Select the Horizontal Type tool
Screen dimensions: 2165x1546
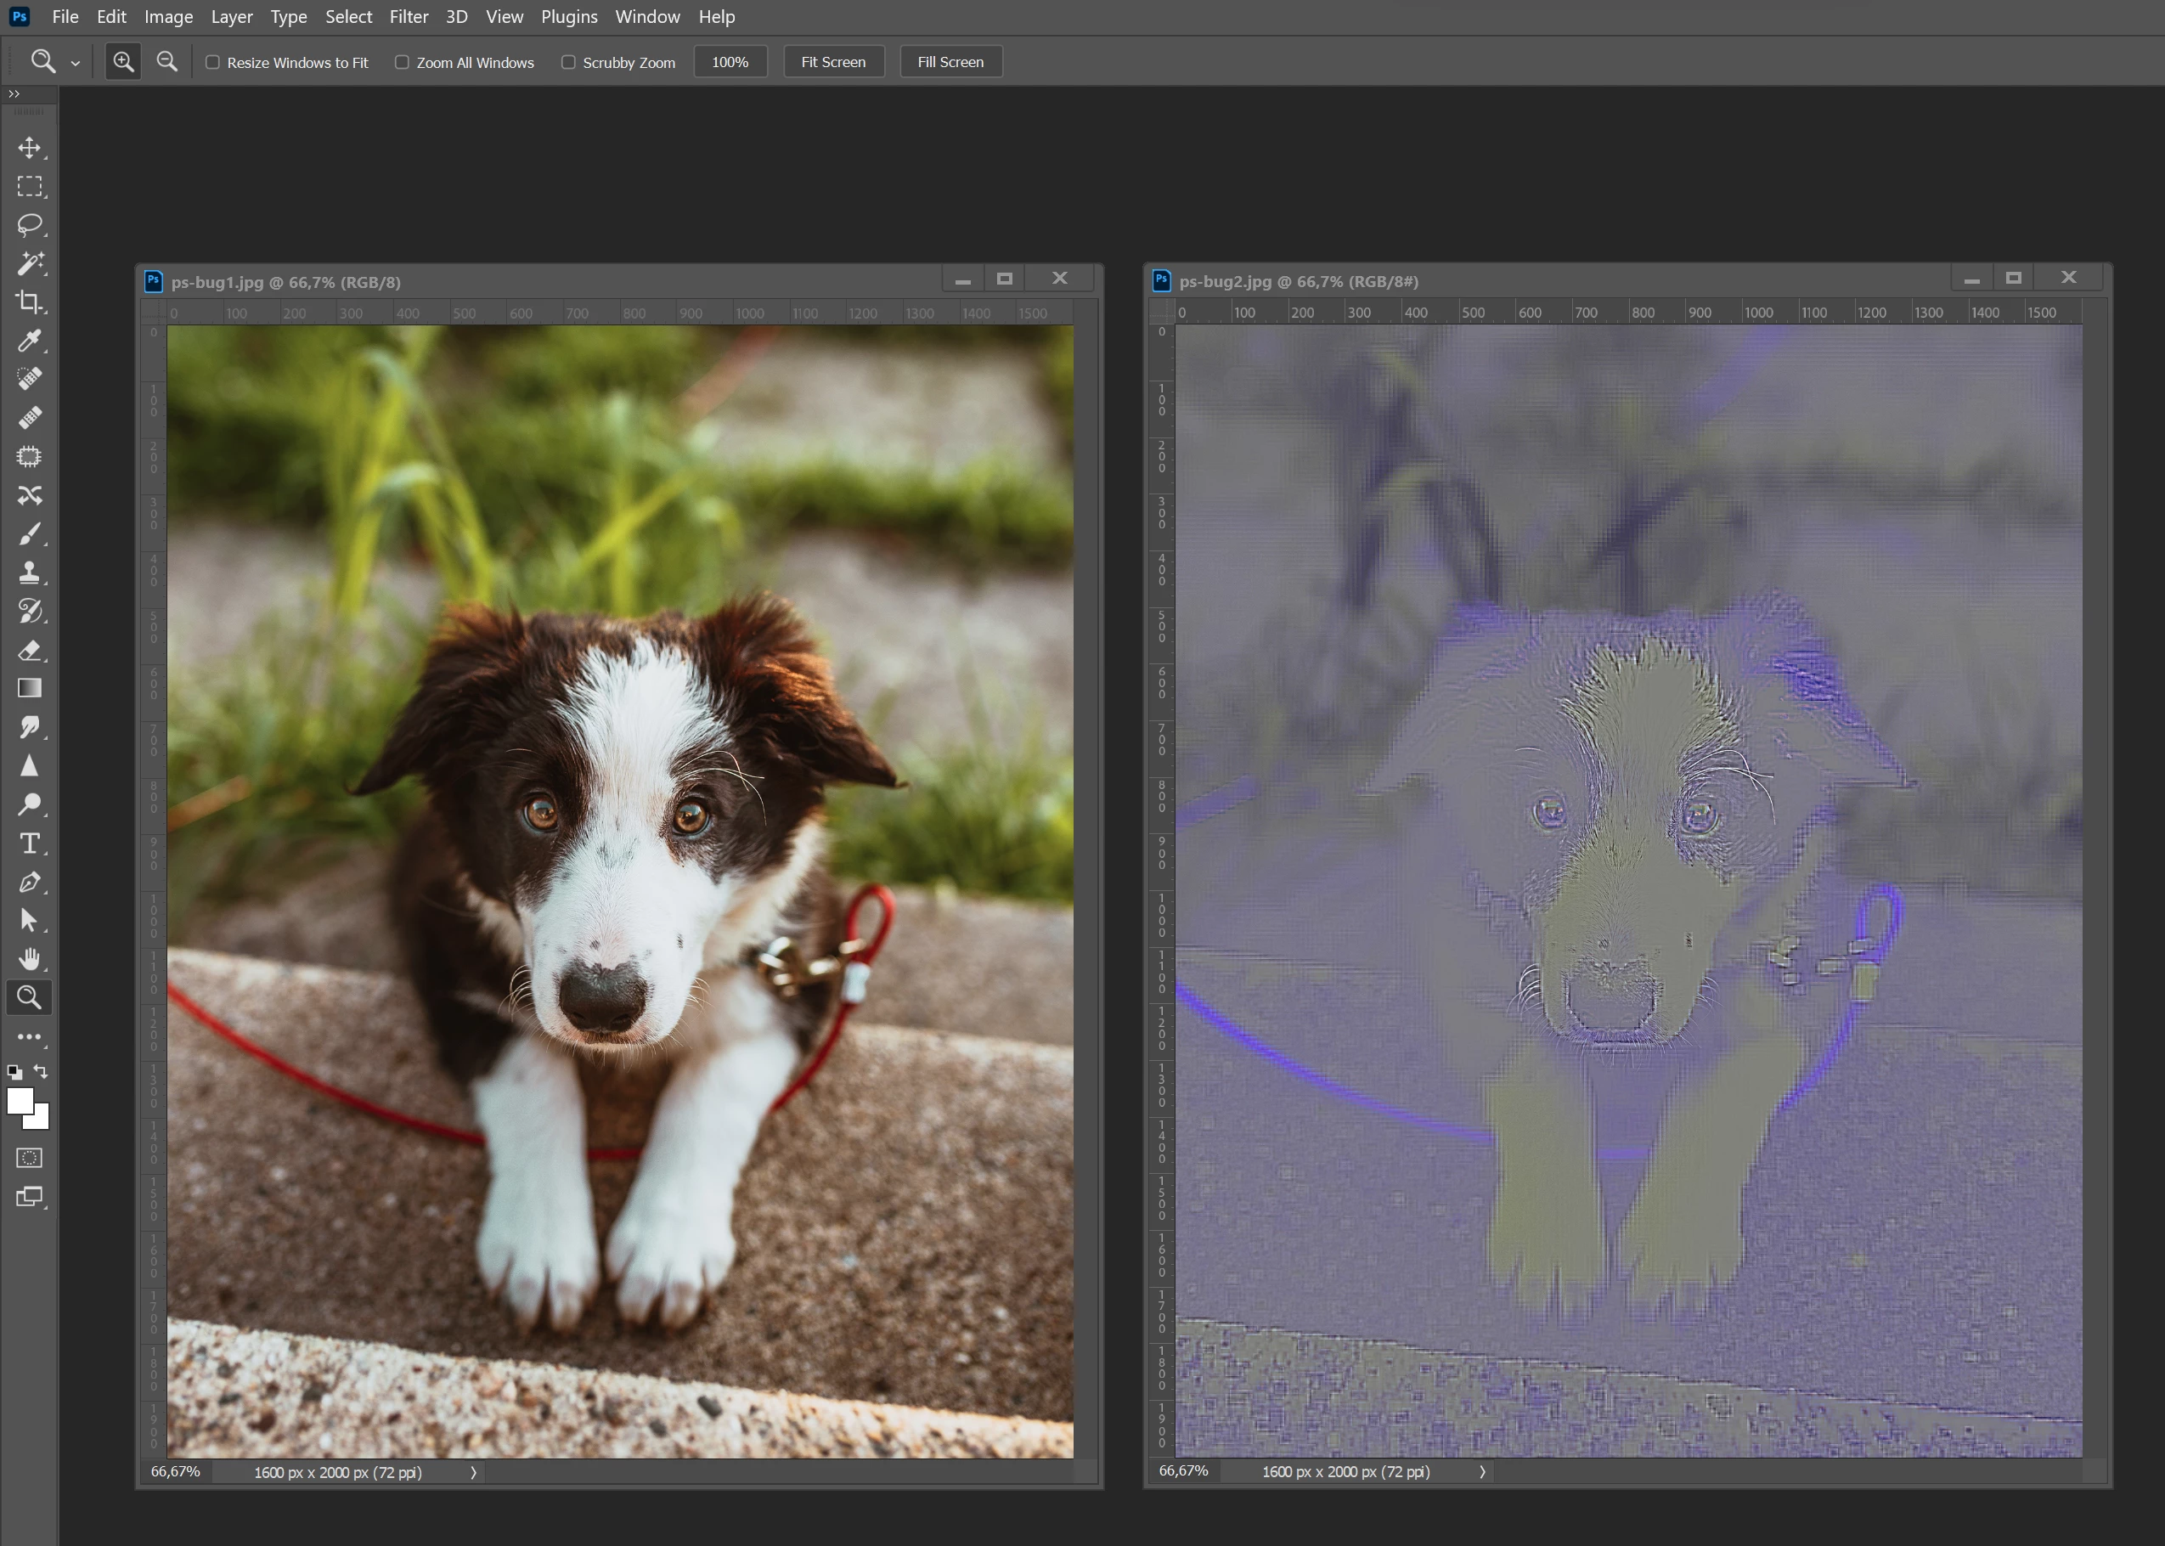pos(30,844)
